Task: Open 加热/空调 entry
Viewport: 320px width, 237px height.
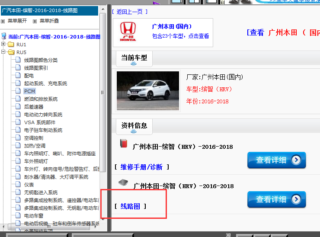Action: (35, 146)
